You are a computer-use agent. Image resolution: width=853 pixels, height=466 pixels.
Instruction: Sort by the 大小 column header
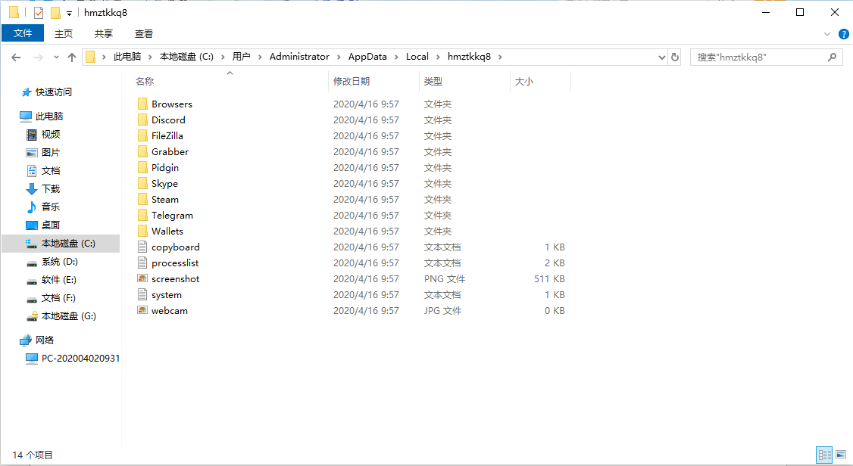[540, 82]
